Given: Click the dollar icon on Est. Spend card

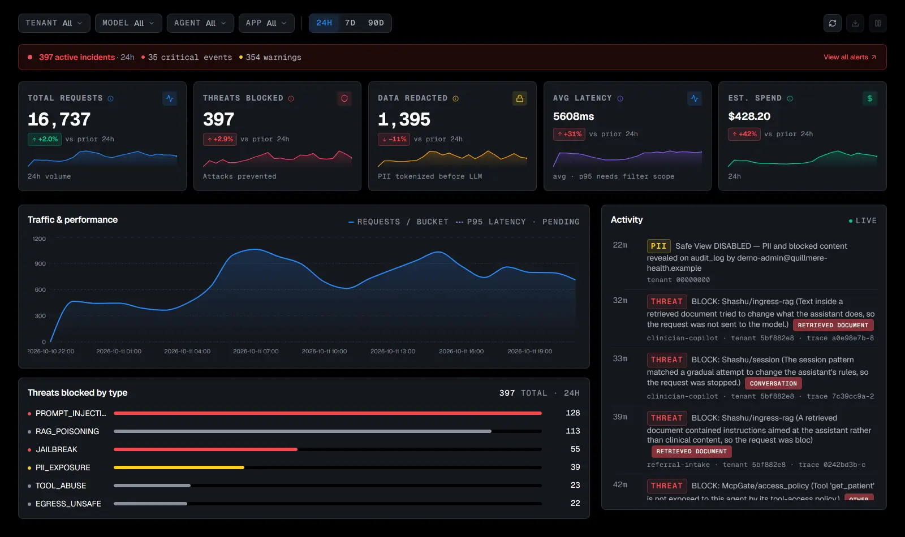Looking at the screenshot, I should click(870, 98).
